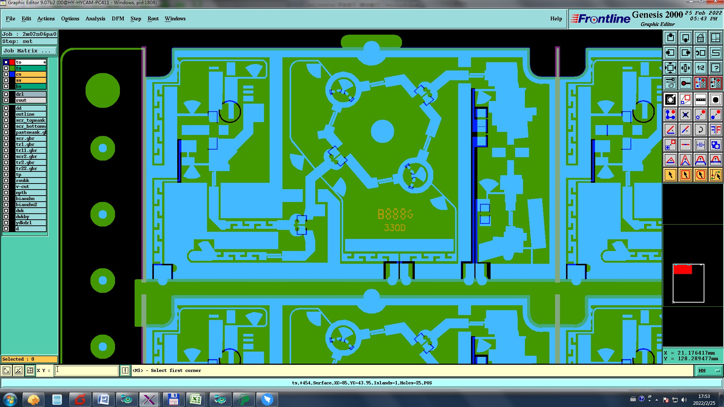724x407 pixels.
Task: Click the pan left arrow icon
Action: (670, 53)
